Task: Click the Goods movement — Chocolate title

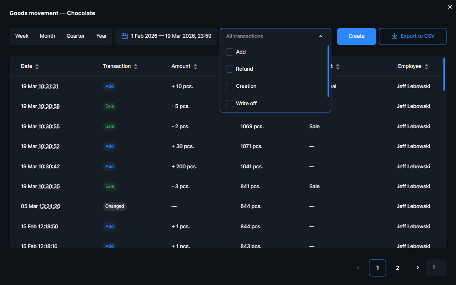Action: pos(53,13)
